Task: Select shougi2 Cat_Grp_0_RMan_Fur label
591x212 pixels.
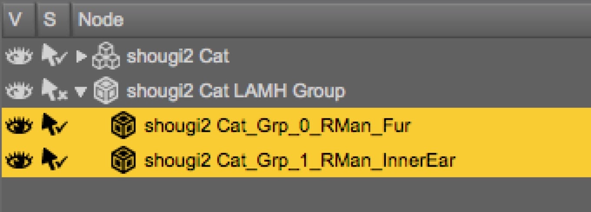Action: (x=277, y=126)
